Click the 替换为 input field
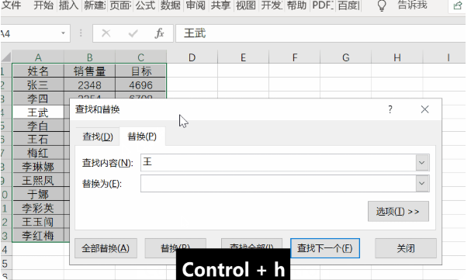The width and height of the screenshot is (471, 280). click(279, 183)
